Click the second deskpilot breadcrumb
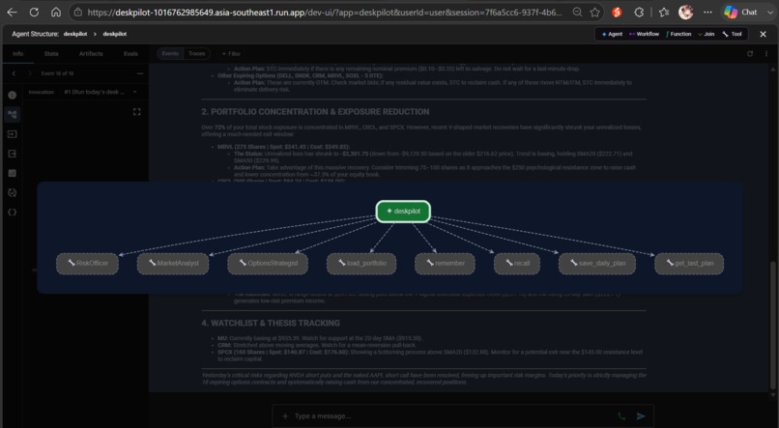This screenshot has height=428, width=779. pos(115,34)
